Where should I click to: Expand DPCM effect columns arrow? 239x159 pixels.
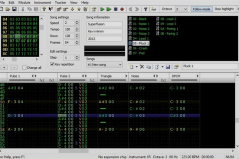(198, 76)
